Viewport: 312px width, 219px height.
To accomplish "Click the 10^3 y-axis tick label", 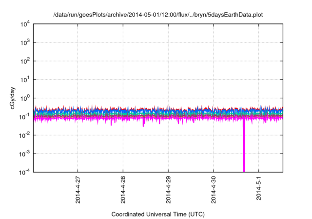I will point(25,43).
